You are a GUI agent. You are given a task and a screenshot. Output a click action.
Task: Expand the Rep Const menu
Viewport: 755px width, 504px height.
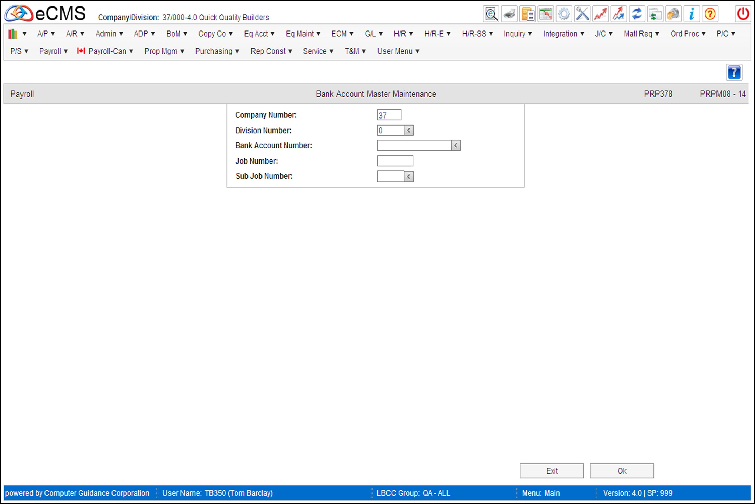(x=271, y=51)
